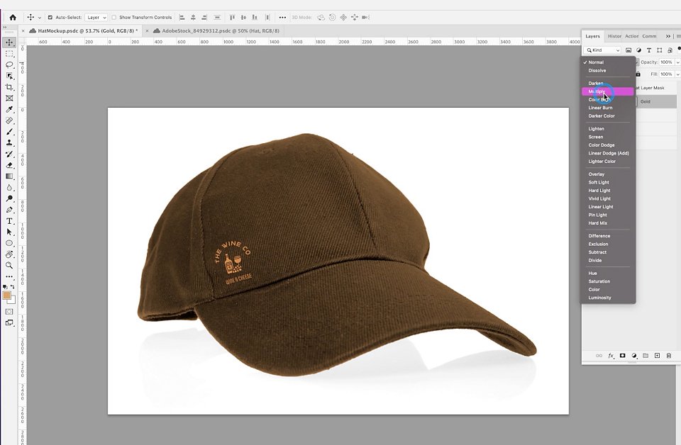This screenshot has height=445, width=681.
Task: Click the delete layer trash icon
Action: pos(669,356)
